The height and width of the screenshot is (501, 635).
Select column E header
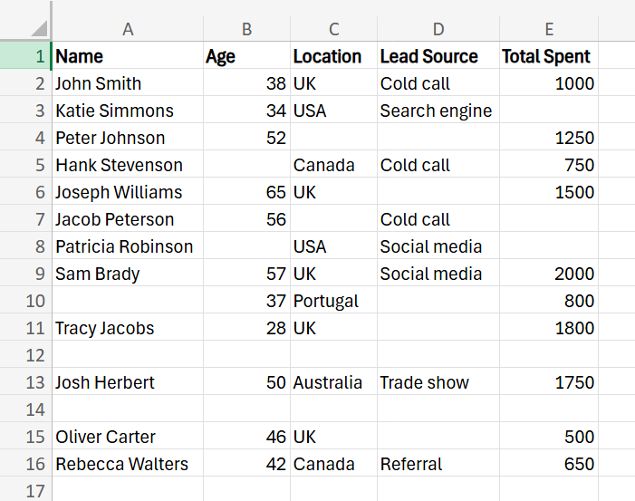tap(548, 29)
